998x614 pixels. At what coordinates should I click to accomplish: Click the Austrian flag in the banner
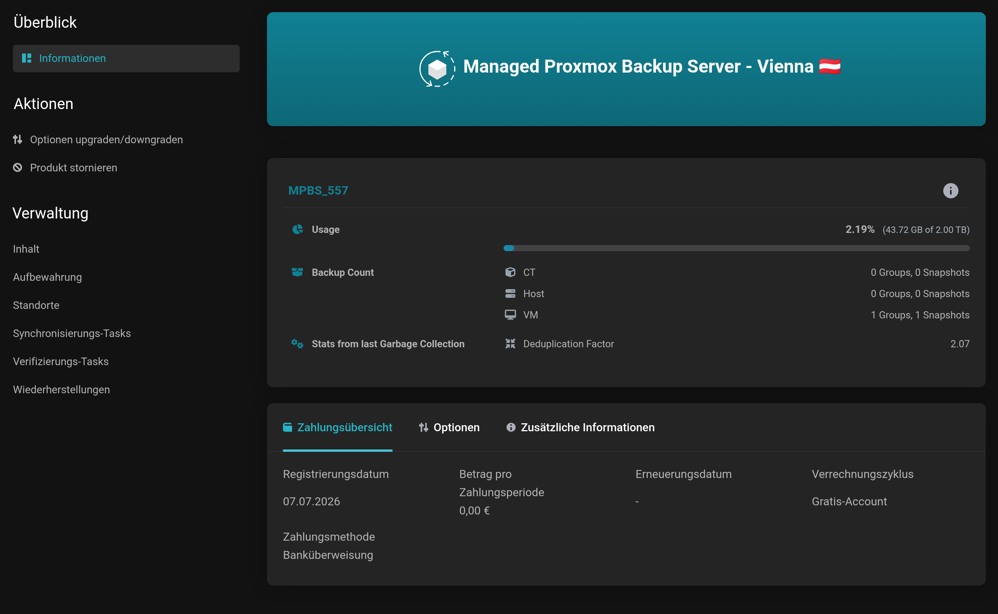coord(830,66)
